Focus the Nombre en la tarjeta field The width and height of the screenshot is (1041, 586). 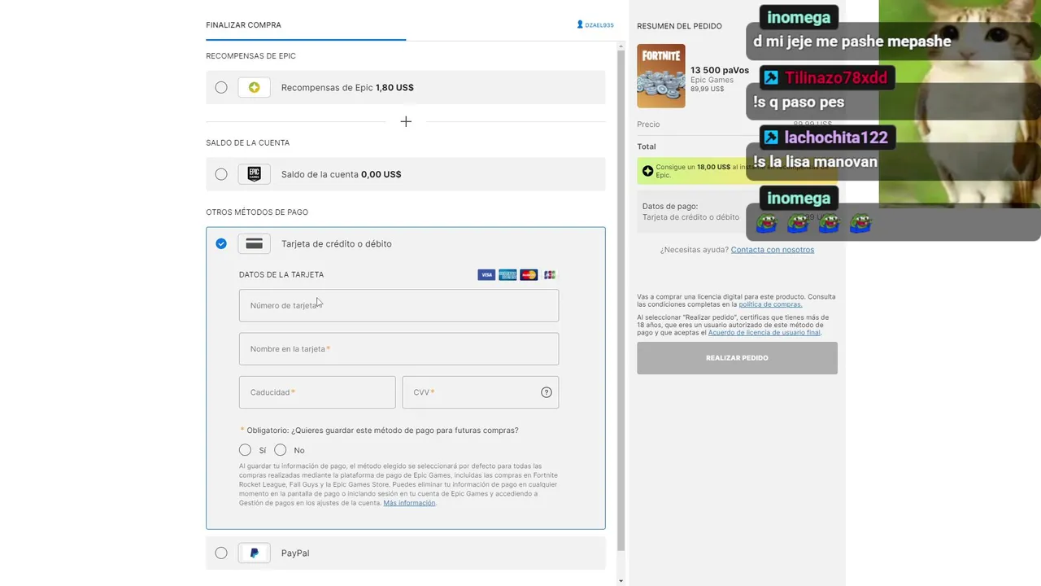399,348
